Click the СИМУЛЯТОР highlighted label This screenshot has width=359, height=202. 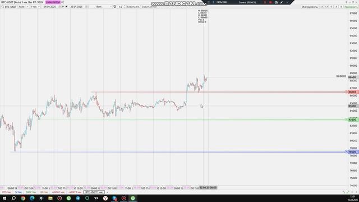53,2
